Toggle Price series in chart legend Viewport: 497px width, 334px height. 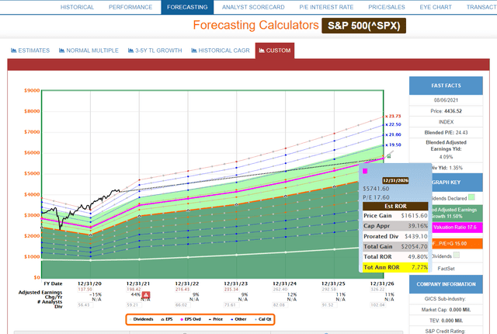[x=216, y=319]
